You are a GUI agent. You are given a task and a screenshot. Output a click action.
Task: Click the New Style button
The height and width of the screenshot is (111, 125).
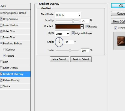(118, 21)
